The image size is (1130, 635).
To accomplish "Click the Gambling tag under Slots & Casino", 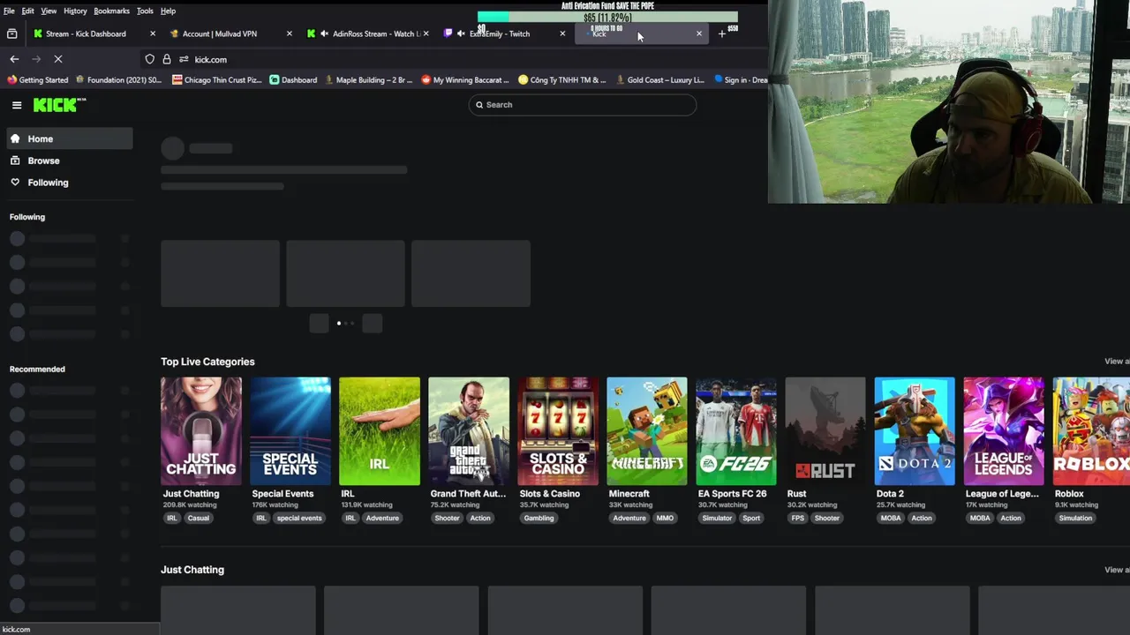I will click(x=539, y=519).
